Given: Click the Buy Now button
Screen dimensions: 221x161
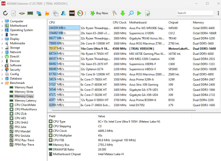Looking at the screenshot, I should click(x=99, y=13).
